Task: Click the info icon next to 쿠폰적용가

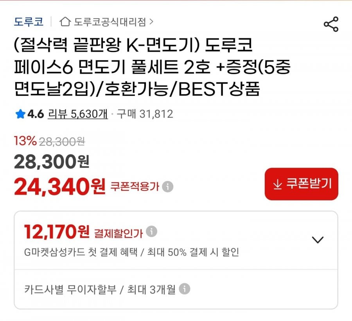Action: coord(168,187)
